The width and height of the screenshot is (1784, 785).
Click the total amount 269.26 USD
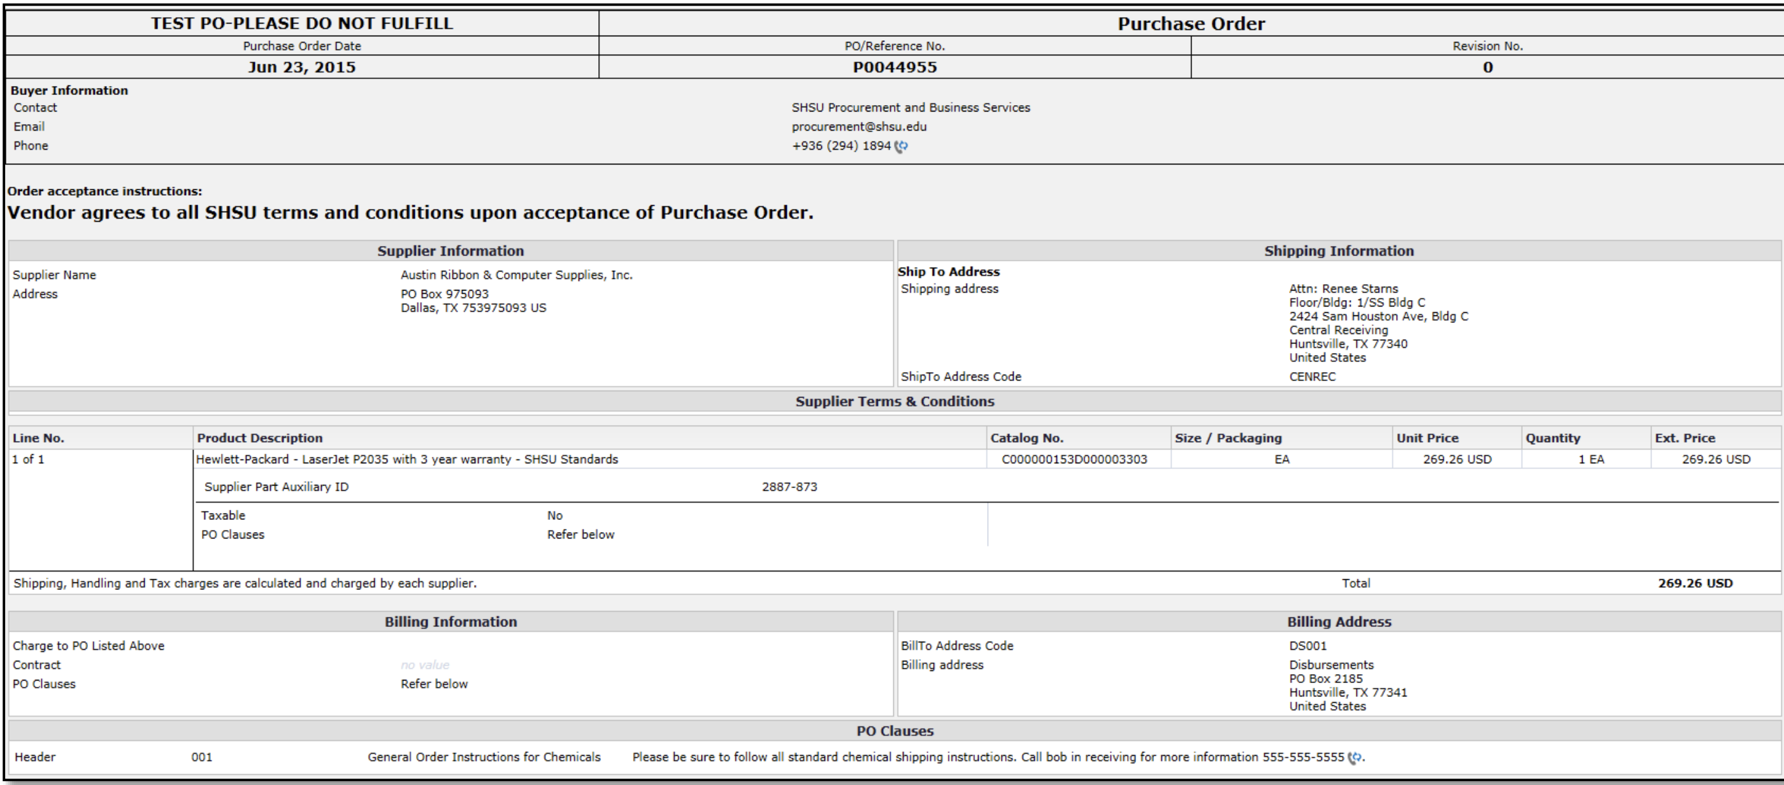[x=1695, y=584]
